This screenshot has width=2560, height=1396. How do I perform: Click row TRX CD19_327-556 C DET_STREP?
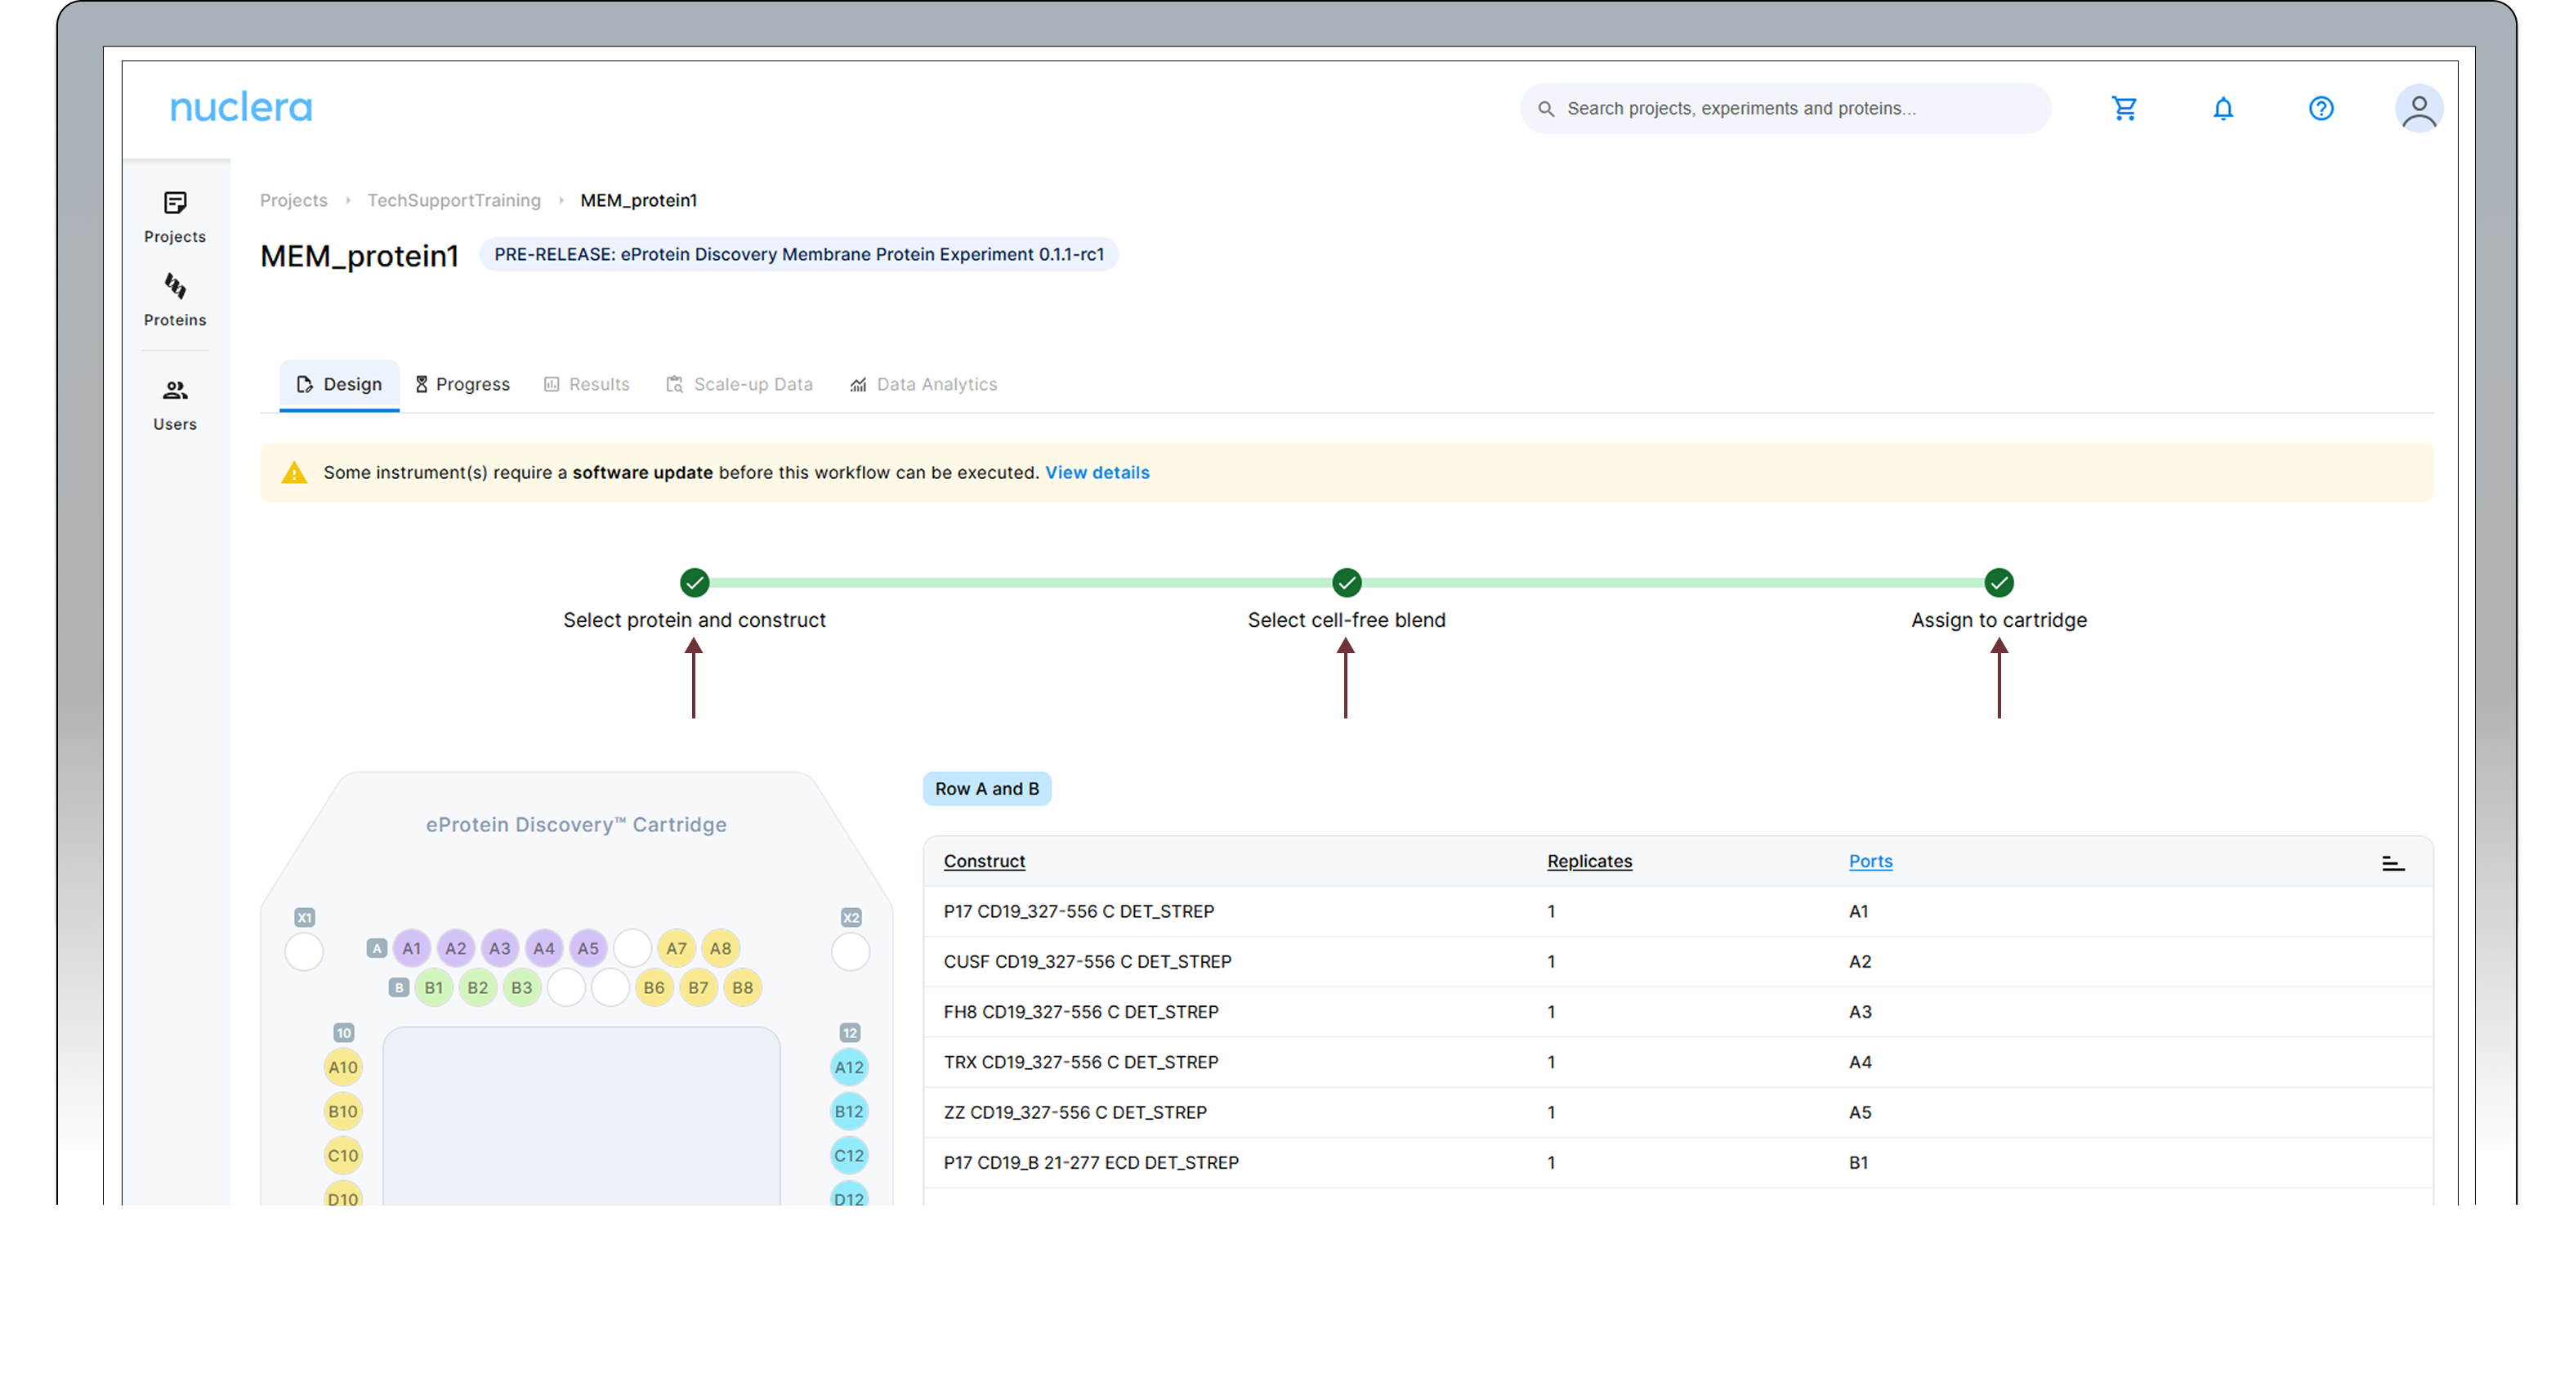tap(1678, 1063)
